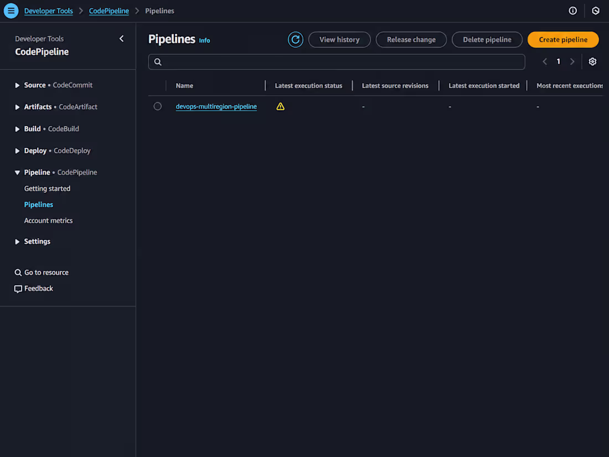The image size is (609, 457).
Task: Click the Release change button
Action: click(x=411, y=40)
